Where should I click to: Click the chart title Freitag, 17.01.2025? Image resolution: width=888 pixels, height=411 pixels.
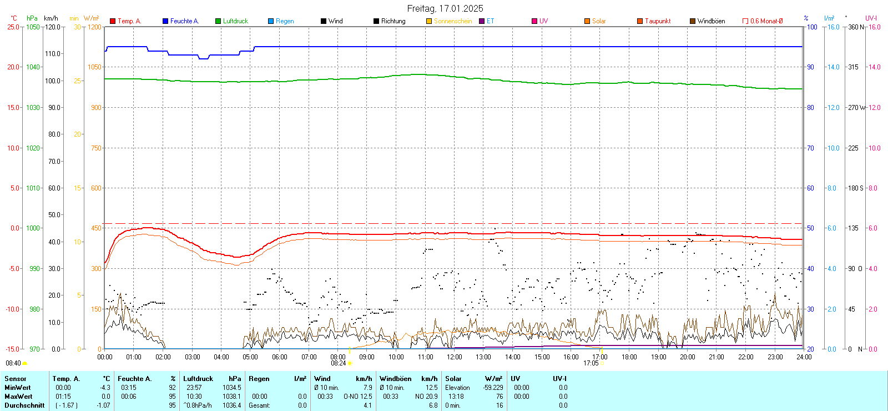[445, 8]
